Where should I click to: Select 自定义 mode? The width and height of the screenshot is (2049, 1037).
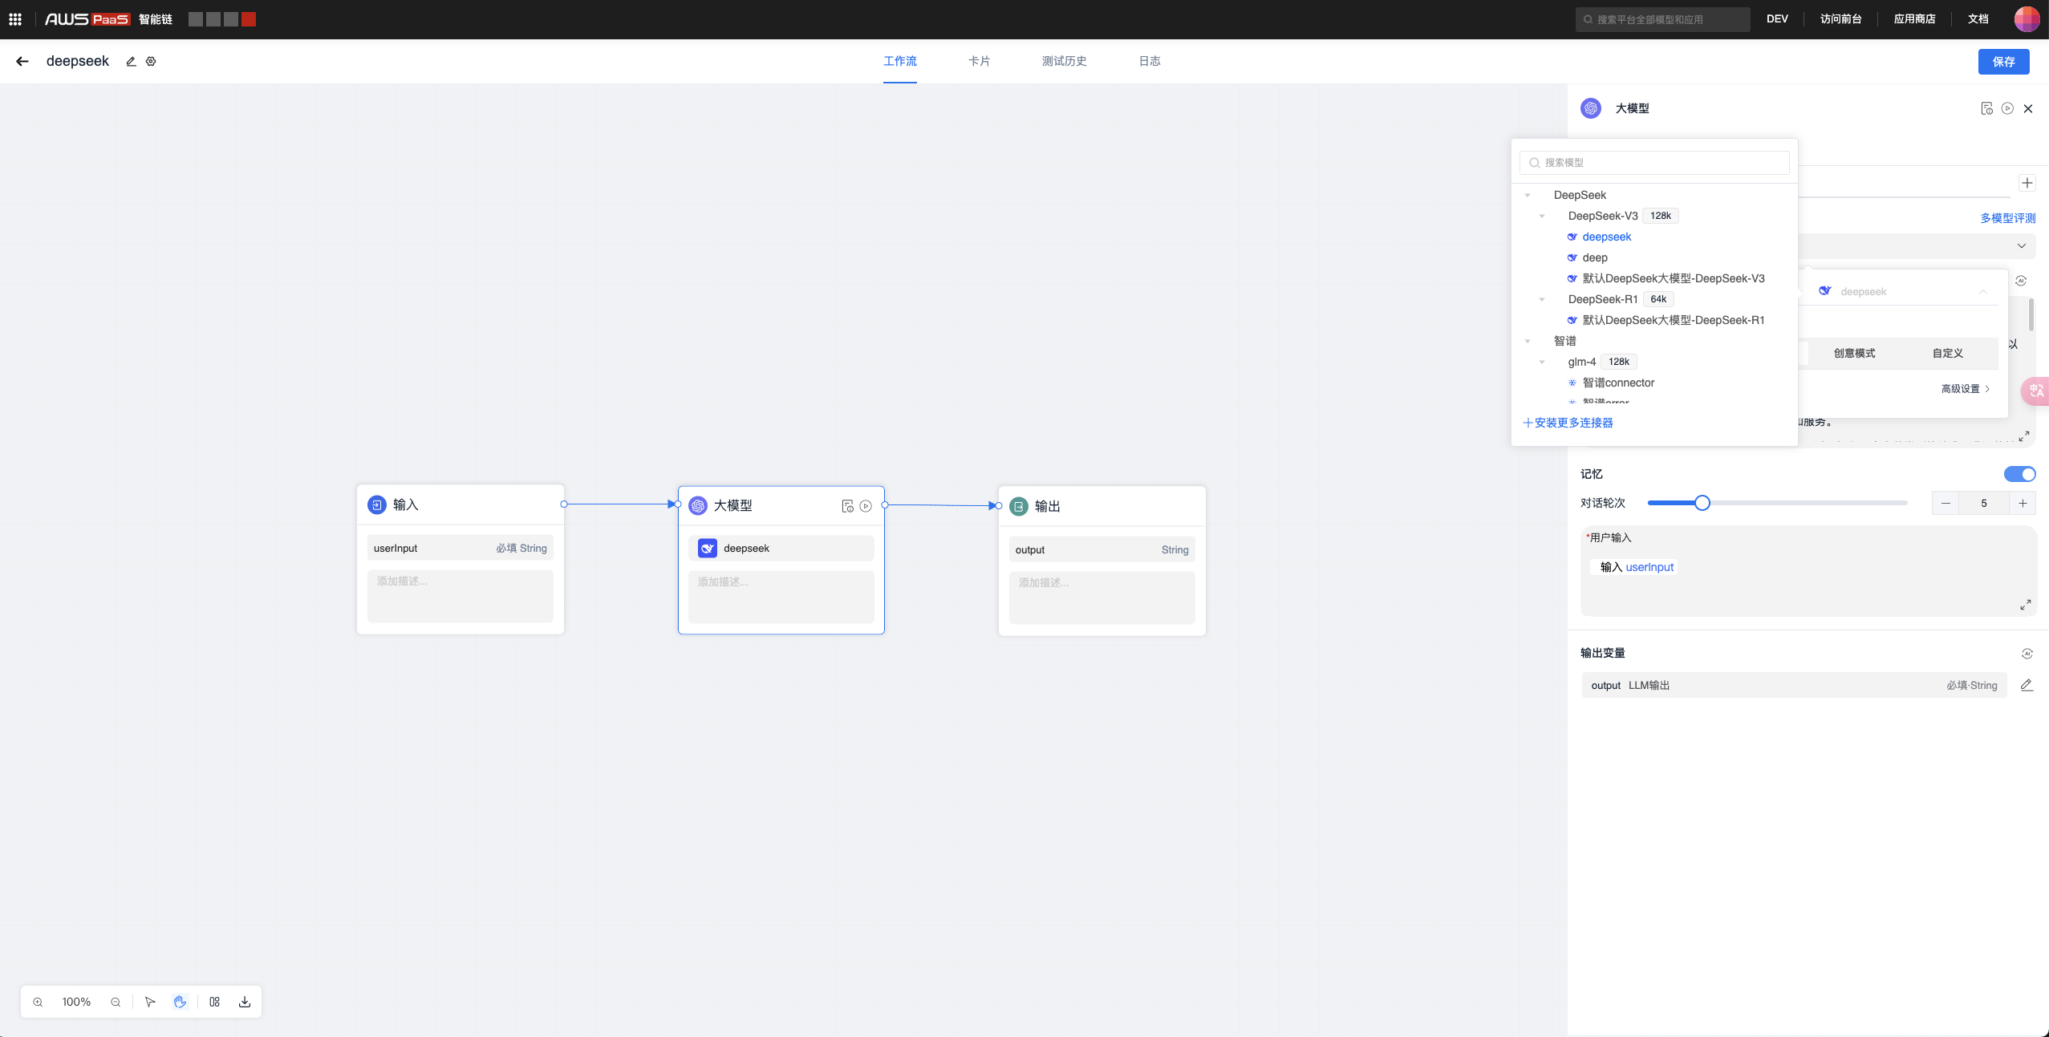point(1948,354)
